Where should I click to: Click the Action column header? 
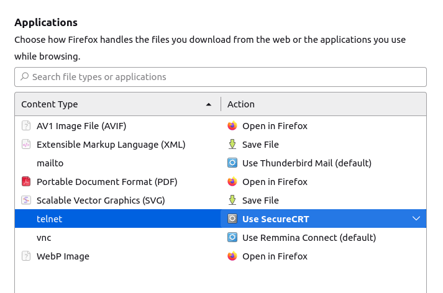(x=323, y=104)
